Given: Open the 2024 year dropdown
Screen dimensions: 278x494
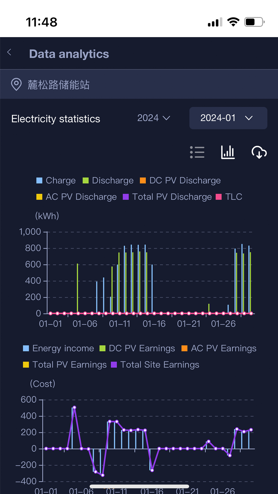Looking at the screenshot, I should point(153,118).
